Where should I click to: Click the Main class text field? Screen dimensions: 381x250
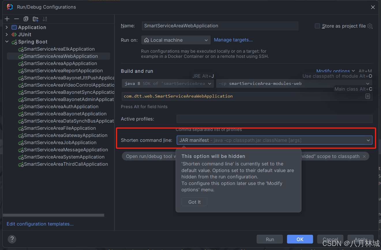click(x=243, y=96)
